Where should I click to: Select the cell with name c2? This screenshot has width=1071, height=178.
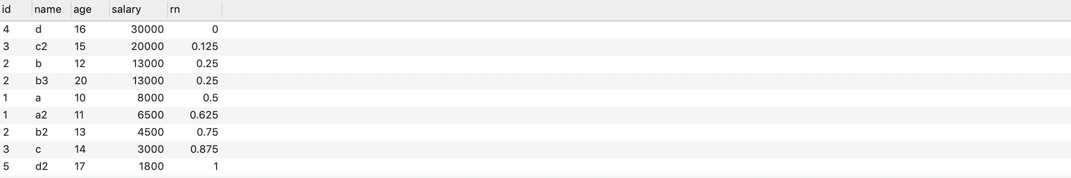point(52,47)
